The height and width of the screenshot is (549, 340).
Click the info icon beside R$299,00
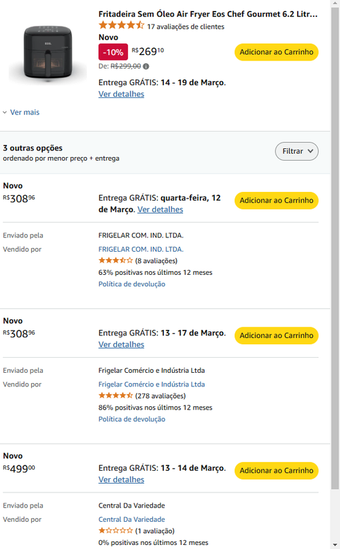coord(146,66)
